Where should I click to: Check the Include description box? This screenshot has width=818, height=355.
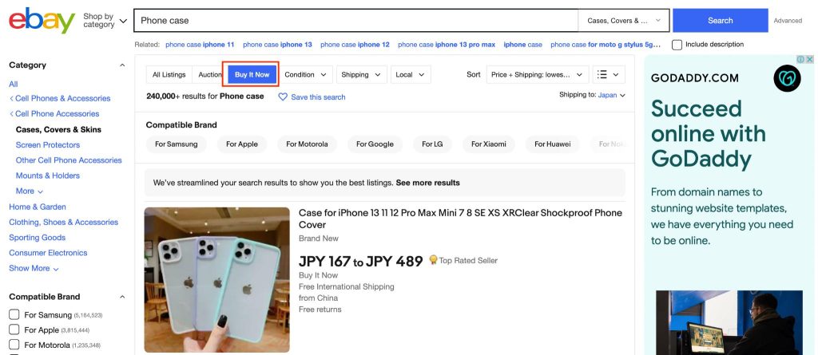(x=677, y=45)
